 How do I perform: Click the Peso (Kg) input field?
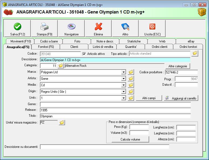[x=139, y=127]
